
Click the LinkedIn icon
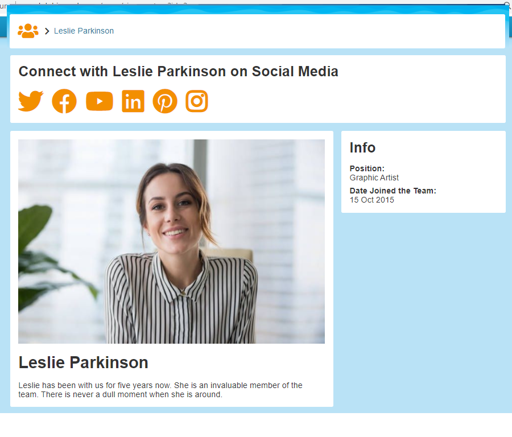click(x=133, y=101)
